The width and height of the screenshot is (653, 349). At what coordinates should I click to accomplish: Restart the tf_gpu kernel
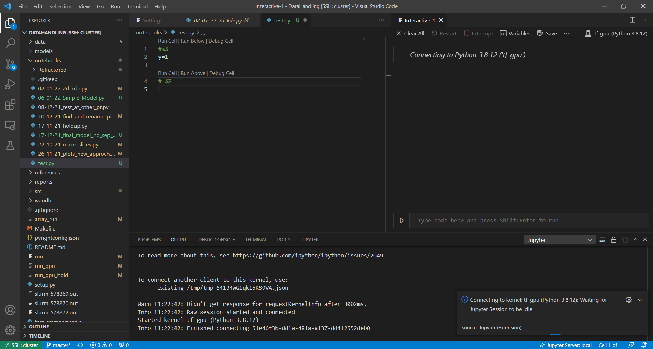[x=444, y=33]
